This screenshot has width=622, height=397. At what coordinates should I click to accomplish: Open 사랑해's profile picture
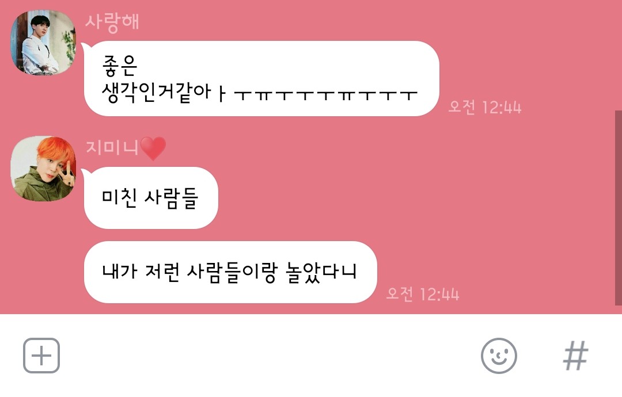43,43
